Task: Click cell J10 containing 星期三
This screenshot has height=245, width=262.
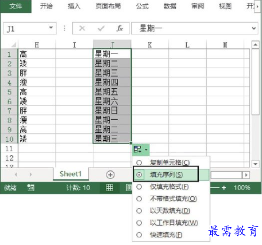Action: [x=112, y=138]
